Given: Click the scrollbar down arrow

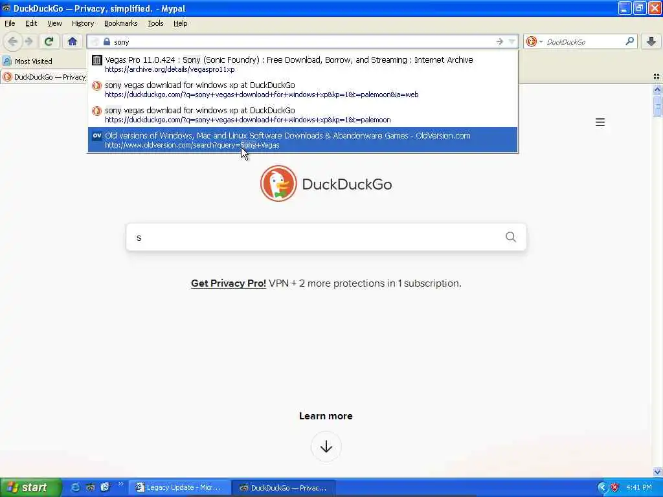Looking at the screenshot, I should pos(657,472).
